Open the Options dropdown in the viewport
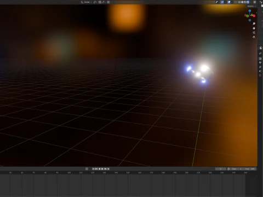Viewport: 263px width, 197px height. pyautogui.click(x=251, y=6)
